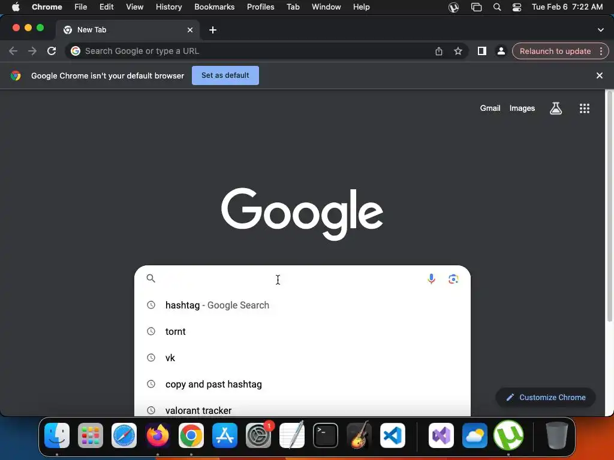Viewport: 614px width, 460px height.
Task: Open the Edit menu
Action: [106, 7]
